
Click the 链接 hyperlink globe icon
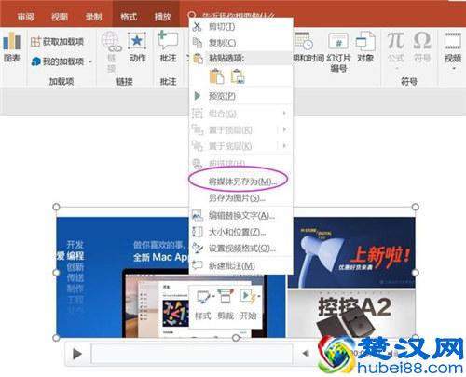[111, 42]
